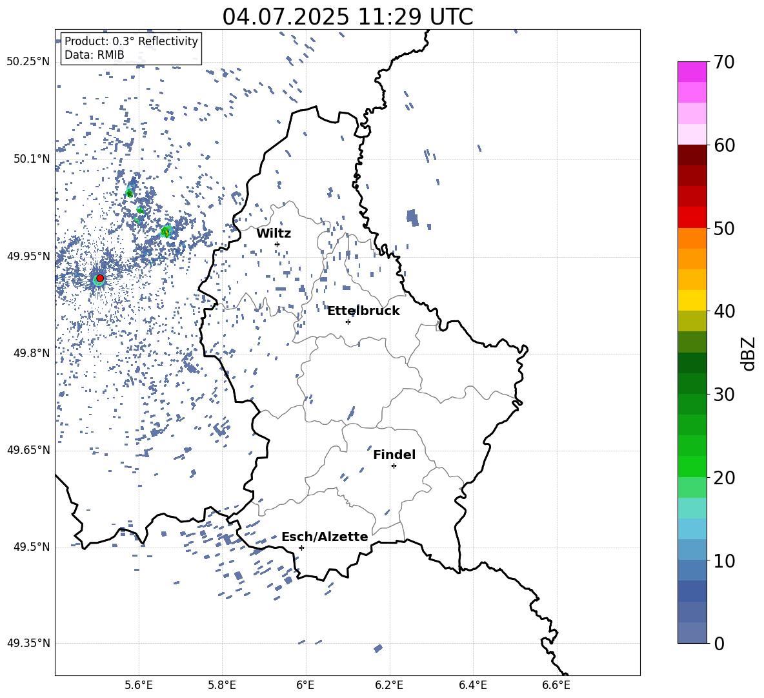
Task: Click the 6.4°E longitude label
Action: pos(472,685)
